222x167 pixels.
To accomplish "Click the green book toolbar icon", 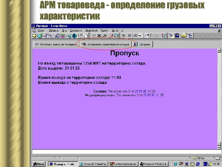I will coord(40,36).
